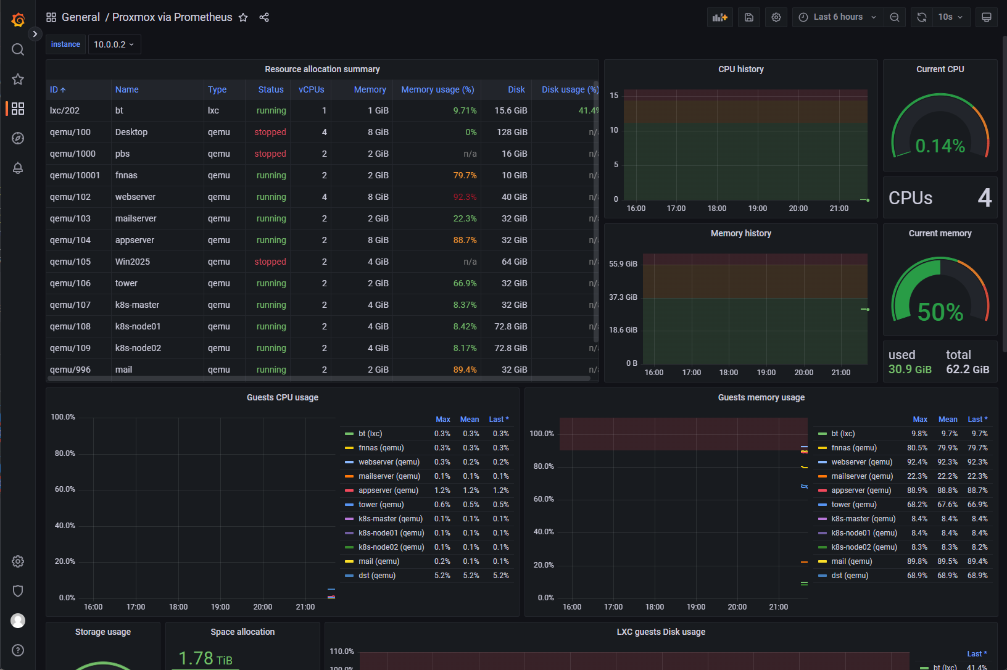1007x670 pixels.
Task: Open the 10s refresh interval dropdown
Action: tap(951, 17)
